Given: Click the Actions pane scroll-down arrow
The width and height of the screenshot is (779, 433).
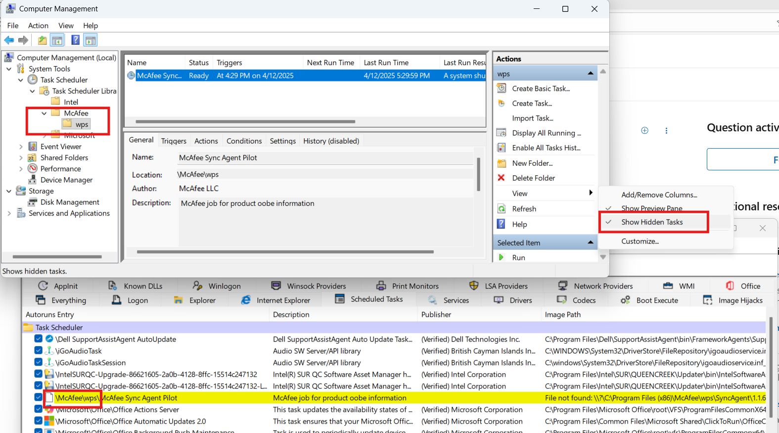Looking at the screenshot, I should tap(603, 257).
